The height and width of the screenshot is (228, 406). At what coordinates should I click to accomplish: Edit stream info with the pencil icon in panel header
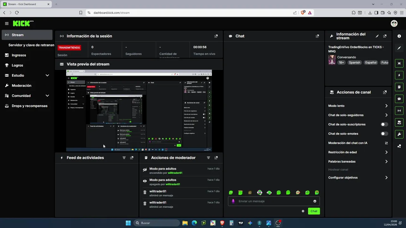377,36
